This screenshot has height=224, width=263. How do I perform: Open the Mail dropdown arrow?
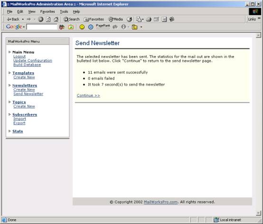[143, 19]
